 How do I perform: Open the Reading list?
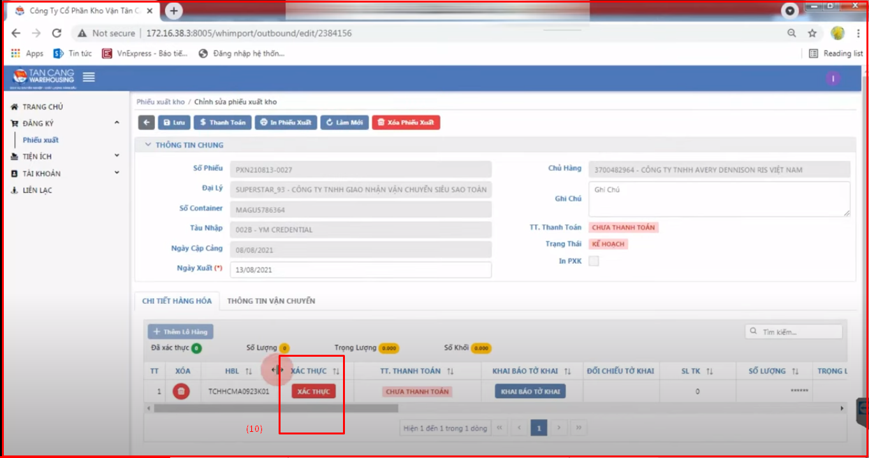coord(836,54)
